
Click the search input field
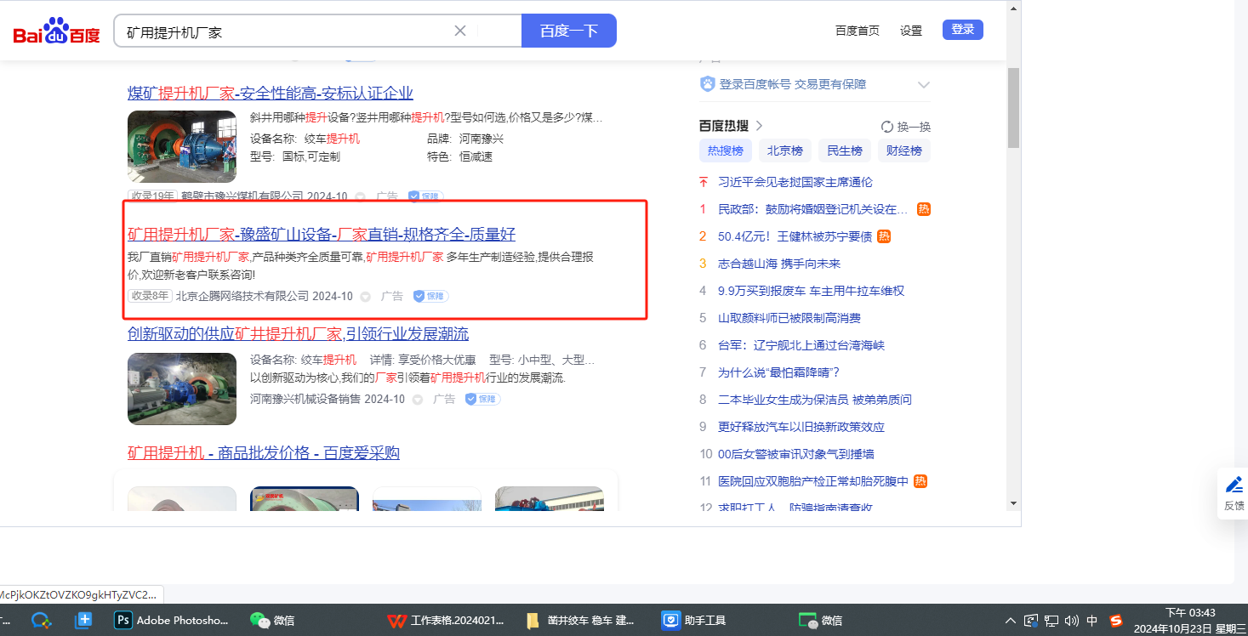285,31
